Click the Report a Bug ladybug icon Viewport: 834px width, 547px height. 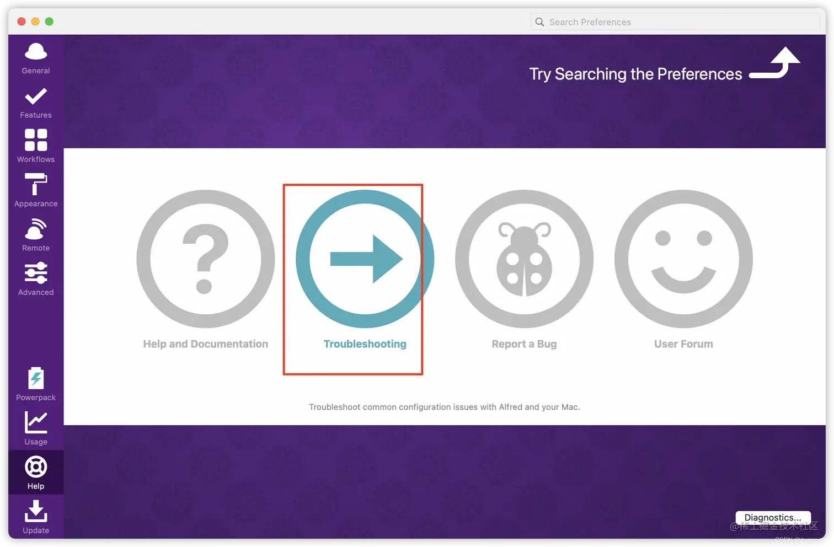tap(524, 259)
